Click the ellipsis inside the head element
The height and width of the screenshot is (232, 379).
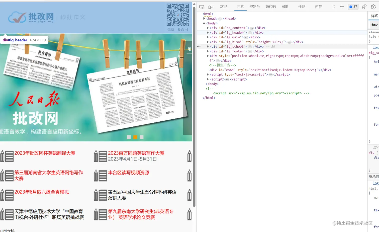coord(220,19)
